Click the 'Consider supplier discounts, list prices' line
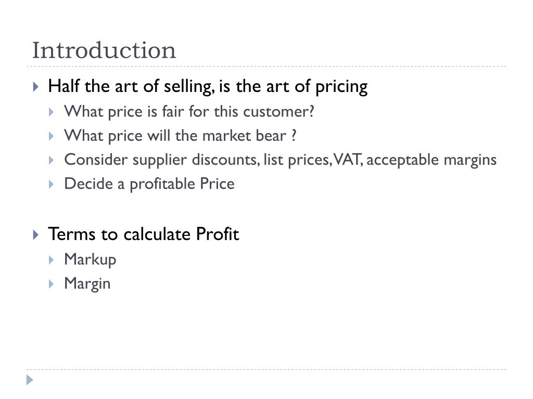Viewport: 533px width, 399px height. [x=281, y=160]
